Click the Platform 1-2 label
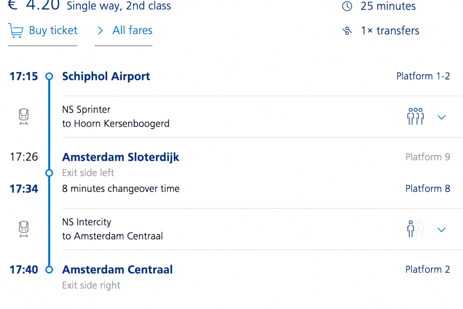This screenshot has height=309, width=463. pos(423,76)
